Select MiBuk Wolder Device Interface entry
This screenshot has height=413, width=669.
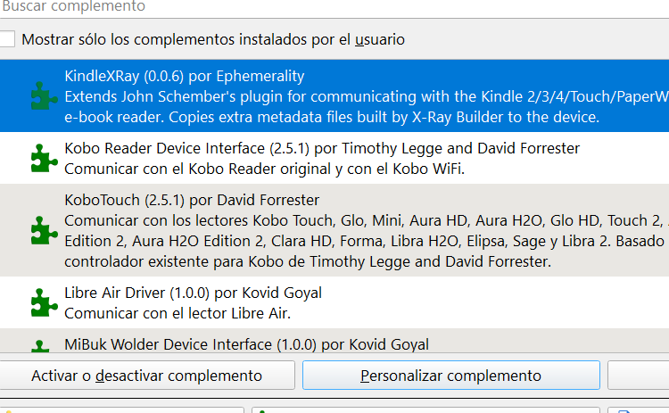coord(246,344)
